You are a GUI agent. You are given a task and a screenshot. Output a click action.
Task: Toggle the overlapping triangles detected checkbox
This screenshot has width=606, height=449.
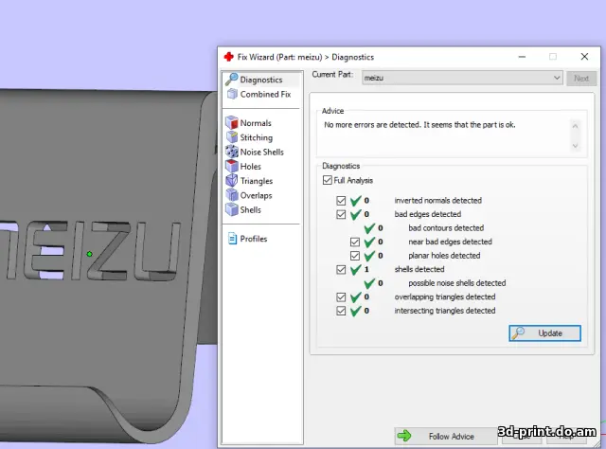[342, 297]
